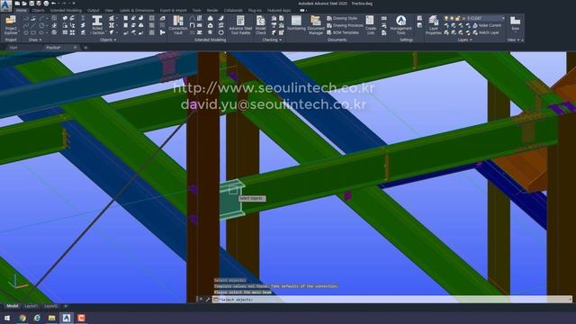Click the command line customize wrench icon

208,300
